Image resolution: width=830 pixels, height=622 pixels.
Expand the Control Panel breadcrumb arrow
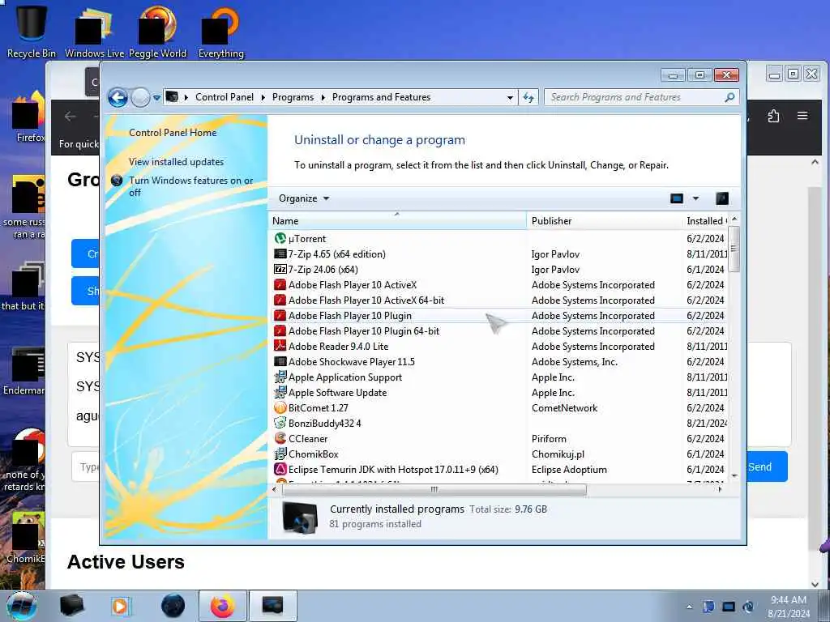[263, 97]
